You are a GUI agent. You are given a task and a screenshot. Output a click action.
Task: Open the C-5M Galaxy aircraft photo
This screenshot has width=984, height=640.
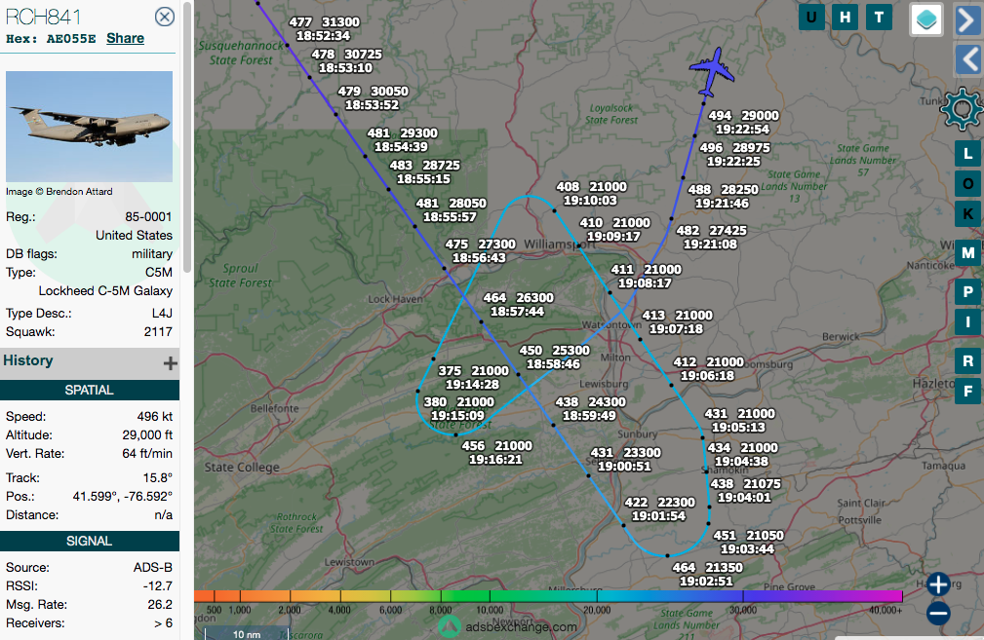coord(89,126)
